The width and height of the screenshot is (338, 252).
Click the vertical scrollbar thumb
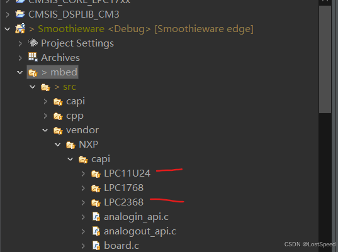click(325, 59)
